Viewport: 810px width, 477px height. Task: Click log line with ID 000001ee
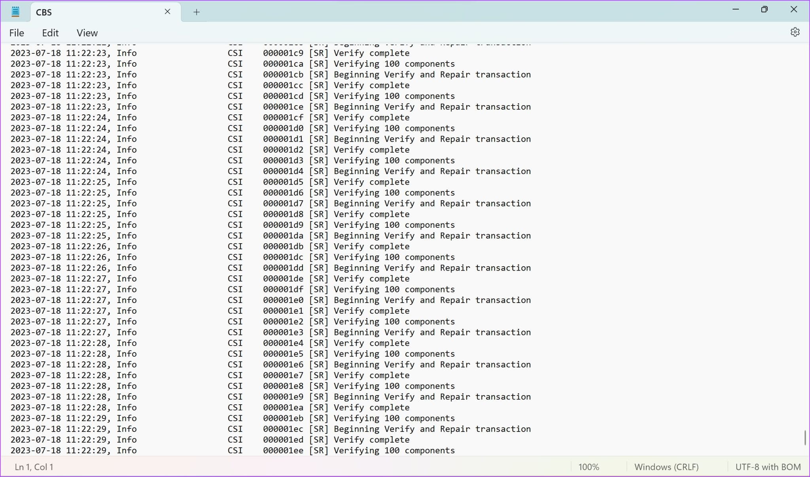tap(233, 450)
